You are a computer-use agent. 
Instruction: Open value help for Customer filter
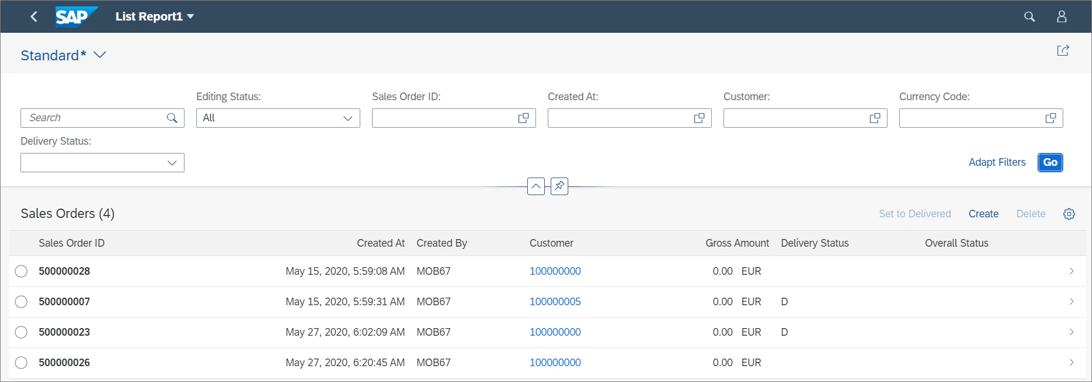tap(875, 118)
